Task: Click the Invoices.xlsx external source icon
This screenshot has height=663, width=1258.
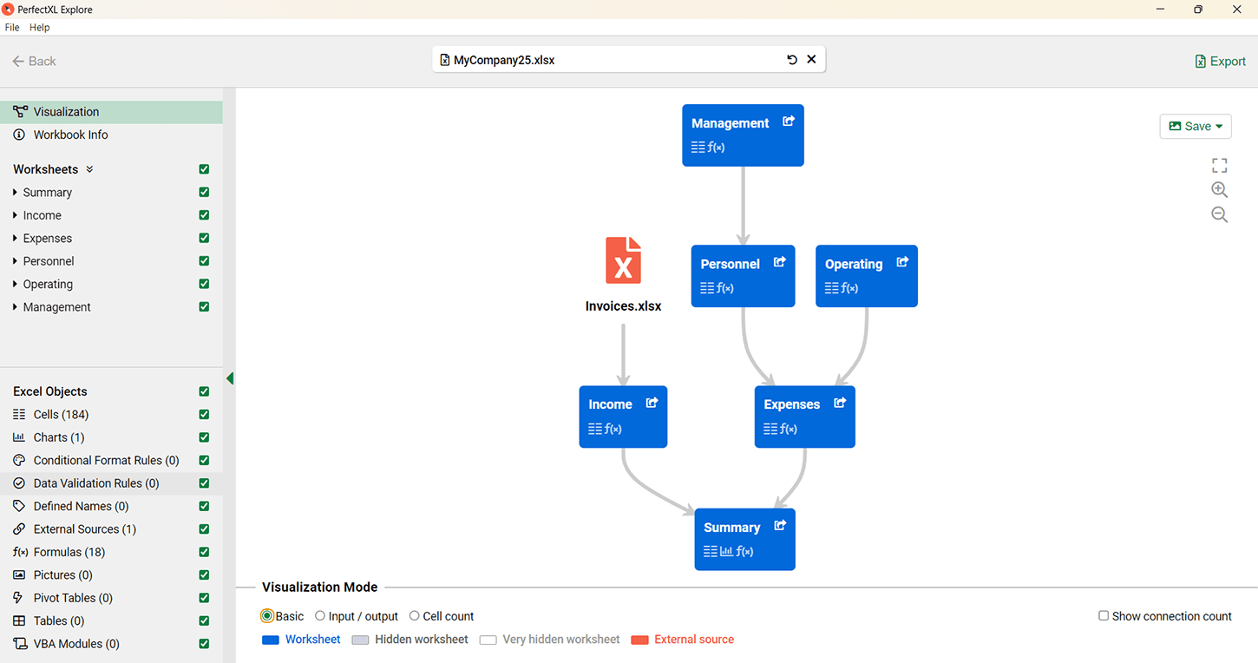Action: [623, 260]
